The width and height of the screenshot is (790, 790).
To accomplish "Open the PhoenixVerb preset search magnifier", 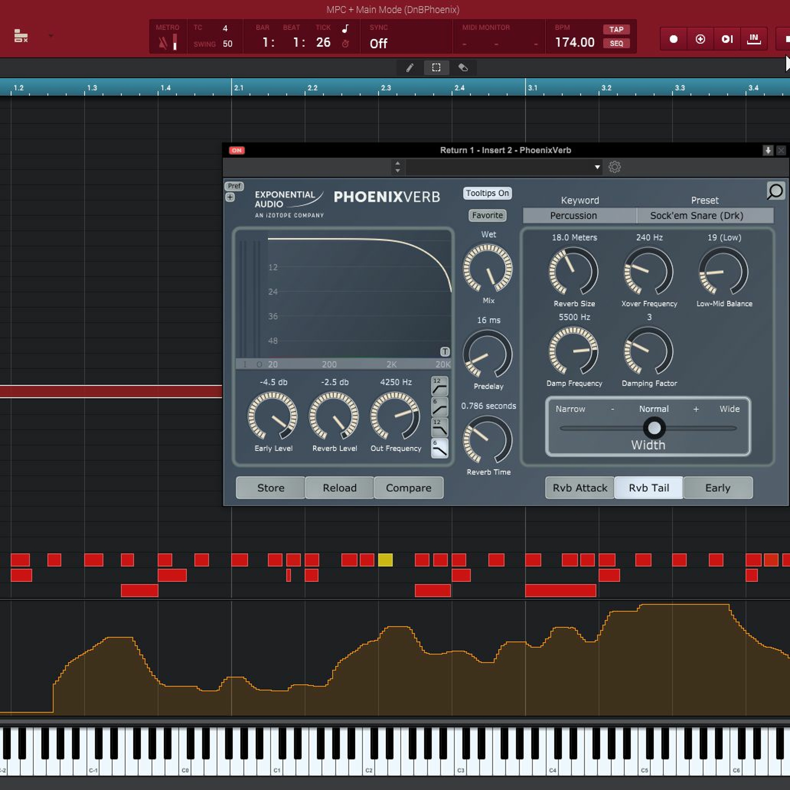I will click(x=775, y=191).
